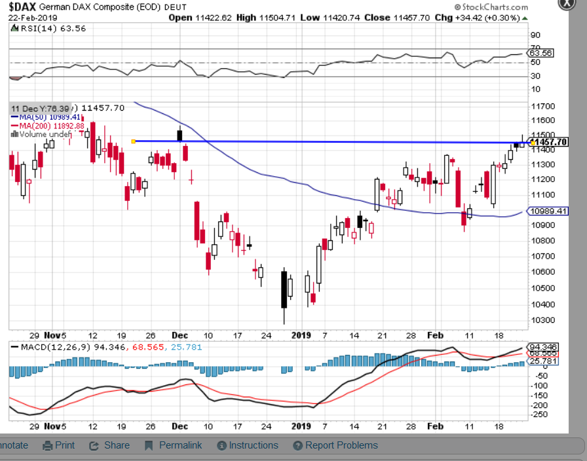Click the MA(200) red legend swatch

point(15,126)
